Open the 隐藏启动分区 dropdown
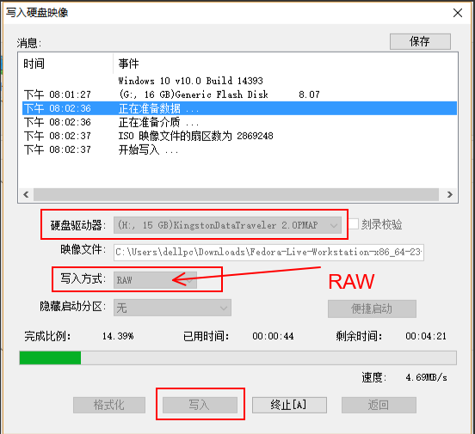The width and height of the screenshot is (475, 434). tap(172, 309)
